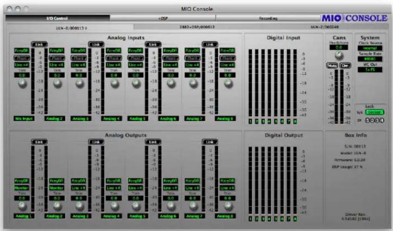Select the ULN-8/000113 box tab

[71, 28]
